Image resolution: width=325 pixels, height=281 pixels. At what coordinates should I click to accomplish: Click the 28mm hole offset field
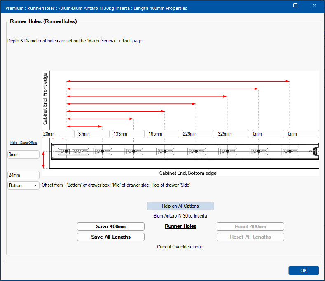pos(58,134)
